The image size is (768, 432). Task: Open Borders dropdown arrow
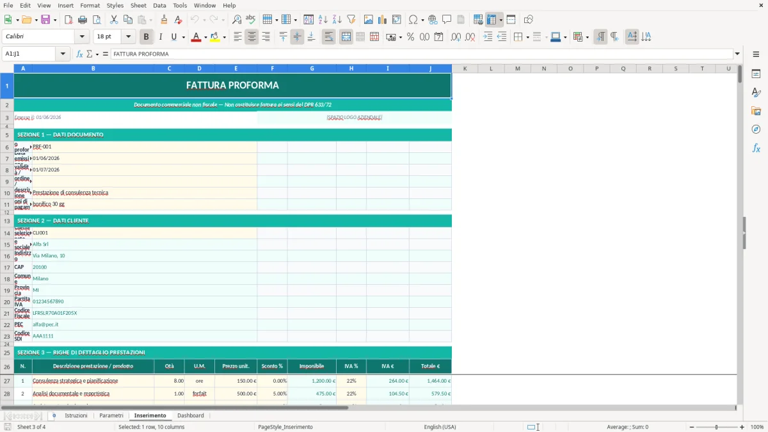click(x=527, y=37)
